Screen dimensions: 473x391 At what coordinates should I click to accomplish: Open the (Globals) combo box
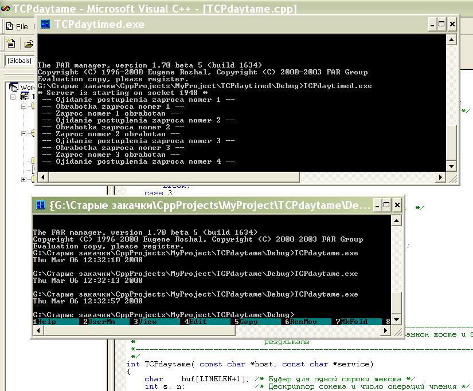(x=19, y=61)
